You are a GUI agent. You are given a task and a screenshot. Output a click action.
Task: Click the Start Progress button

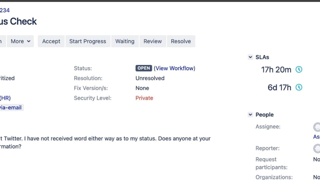tap(88, 41)
